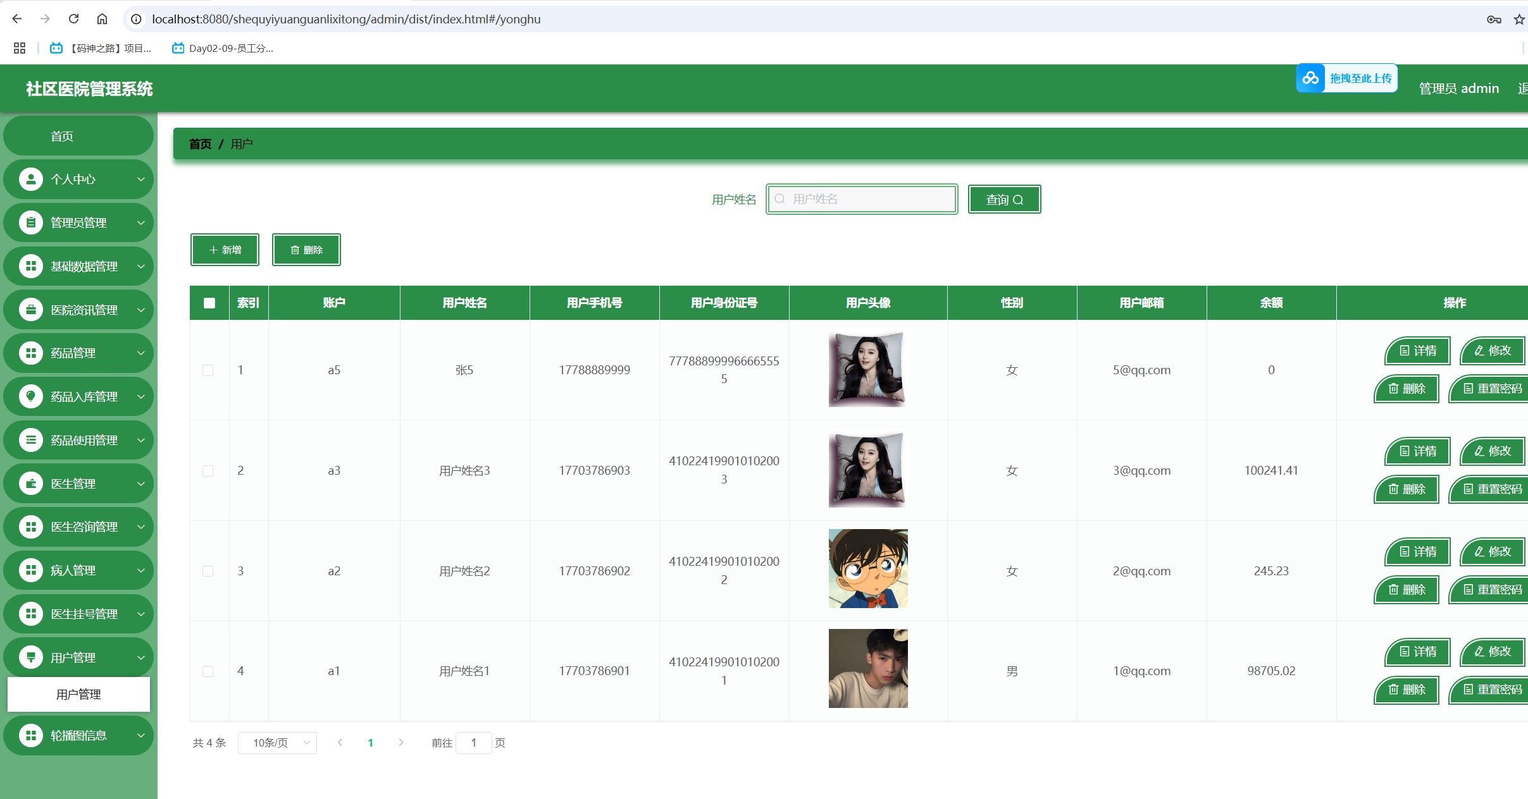Click the 删除 batch delete button above table
Image resolution: width=1528 pixels, height=799 pixels.
[306, 250]
